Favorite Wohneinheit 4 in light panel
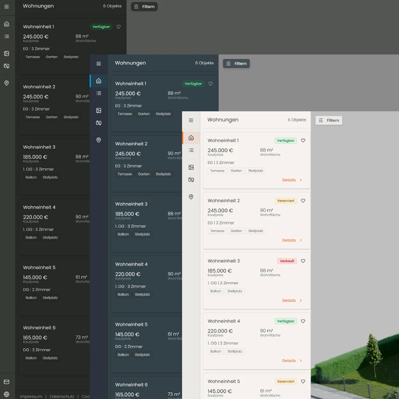This screenshot has height=399, width=399. [303, 321]
